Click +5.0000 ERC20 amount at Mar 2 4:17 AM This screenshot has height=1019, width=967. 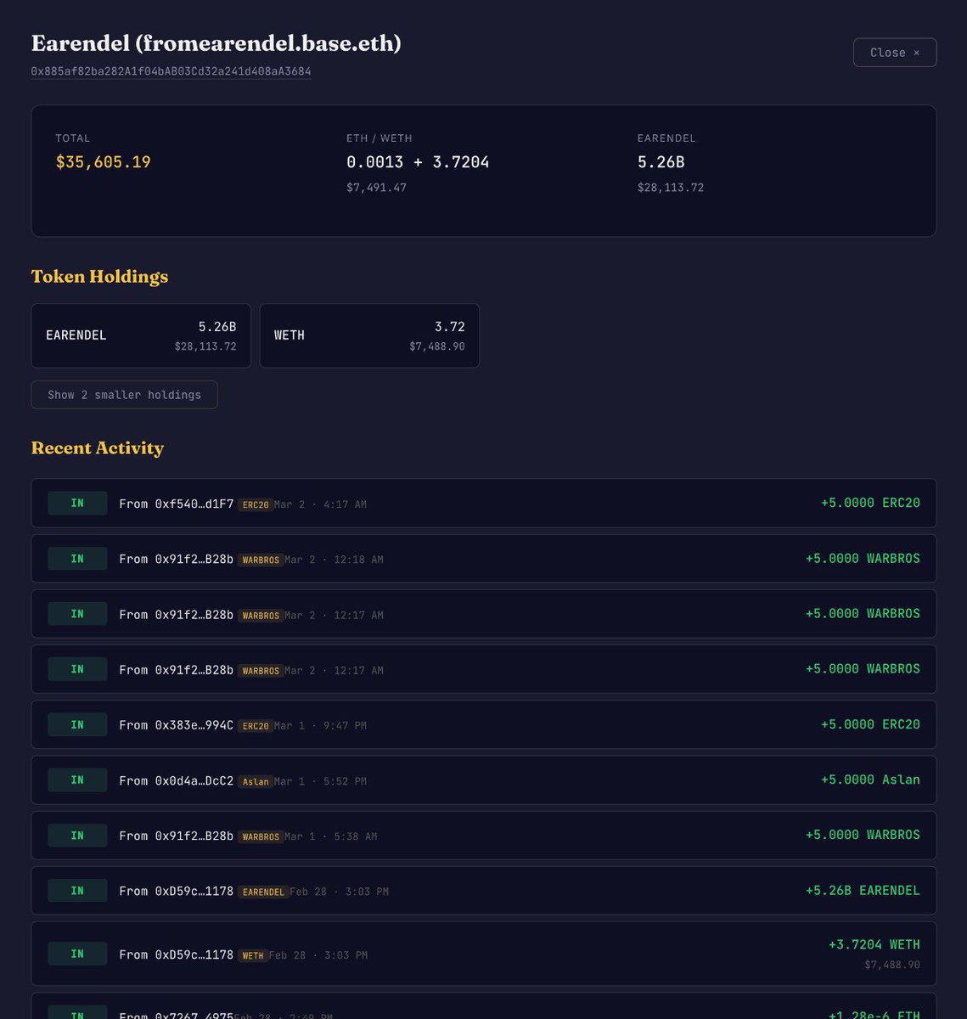(870, 503)
